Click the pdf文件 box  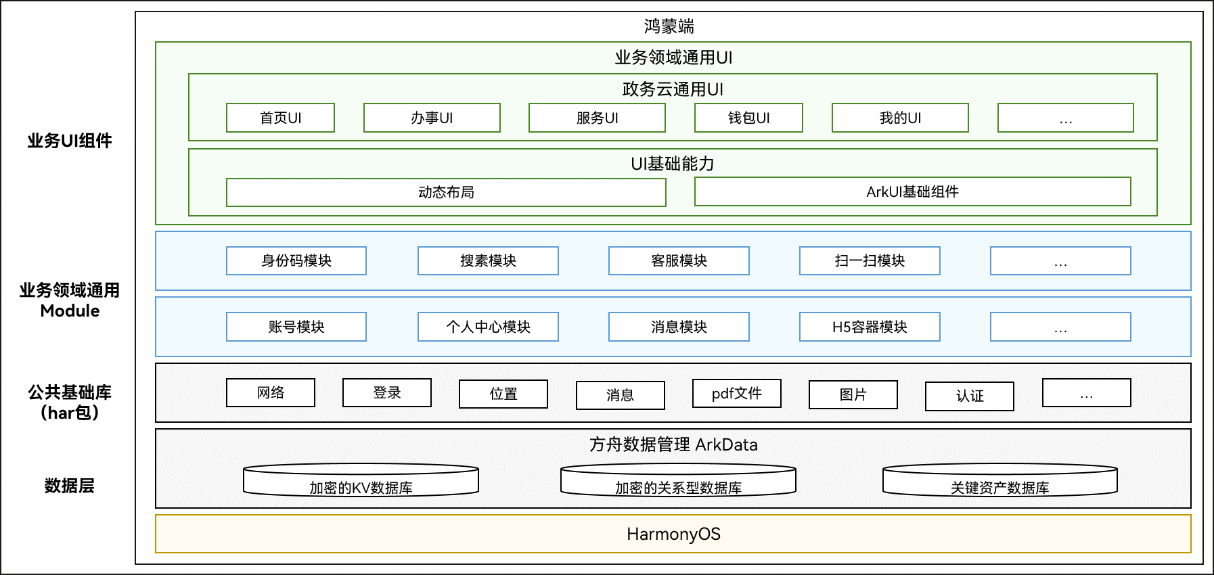tap(736, 393)
